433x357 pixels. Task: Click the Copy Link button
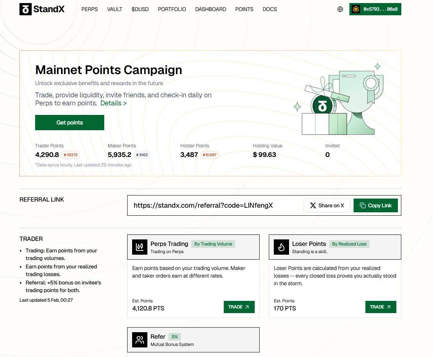376,205
